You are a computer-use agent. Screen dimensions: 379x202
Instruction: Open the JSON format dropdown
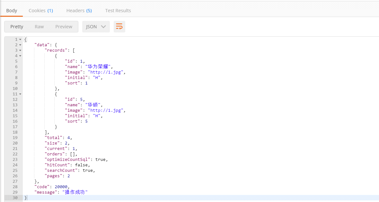point(96,27)
